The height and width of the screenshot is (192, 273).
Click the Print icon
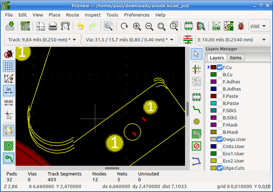pos(53,26)
